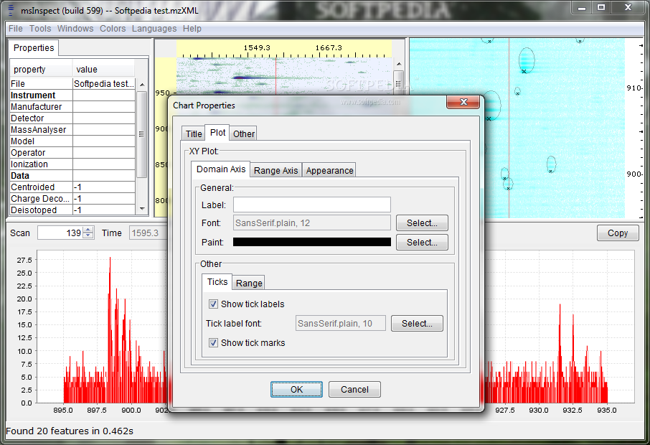Open the Colors menu

click(x=113, y=29)
